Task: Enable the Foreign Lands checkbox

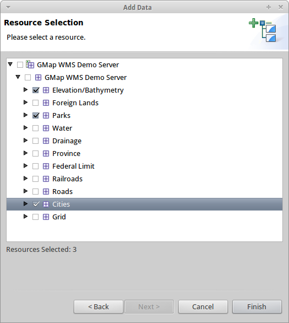Action: [x=36, y=103]
